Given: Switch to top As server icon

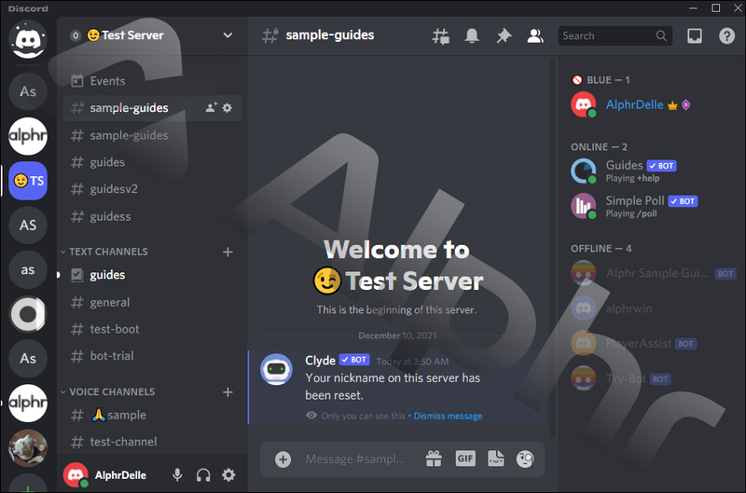Looking at the screenshot, I should (x=28, y=91).
